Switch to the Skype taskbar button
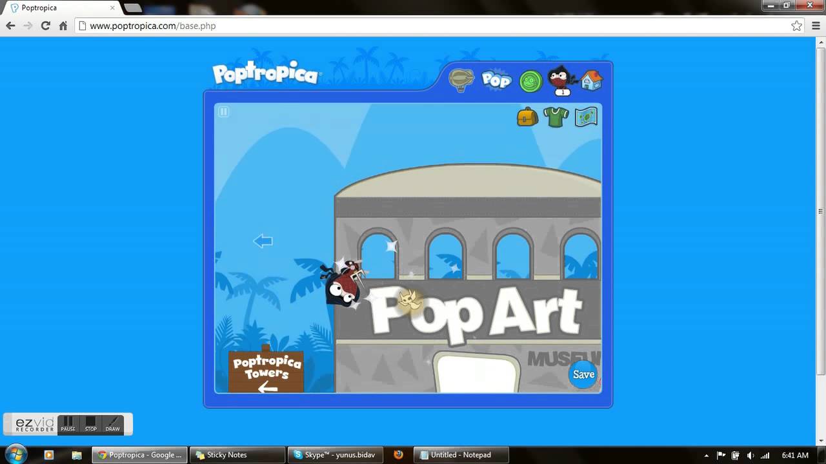The height and width of the screenshot is (464, 826). point(335,455)
